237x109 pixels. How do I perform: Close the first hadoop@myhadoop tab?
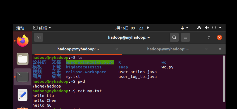[116, 49]
